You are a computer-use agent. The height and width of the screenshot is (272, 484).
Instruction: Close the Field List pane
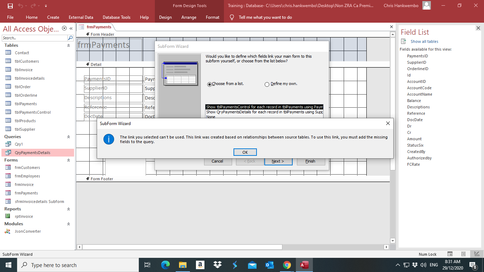(478, 28)
